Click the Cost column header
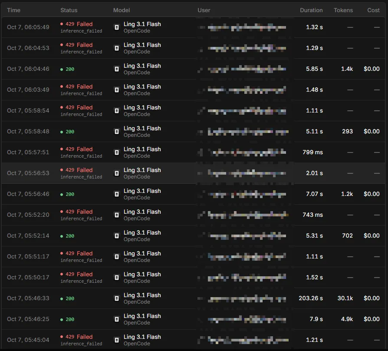This screenshot has height=351, width=388. 373,10
